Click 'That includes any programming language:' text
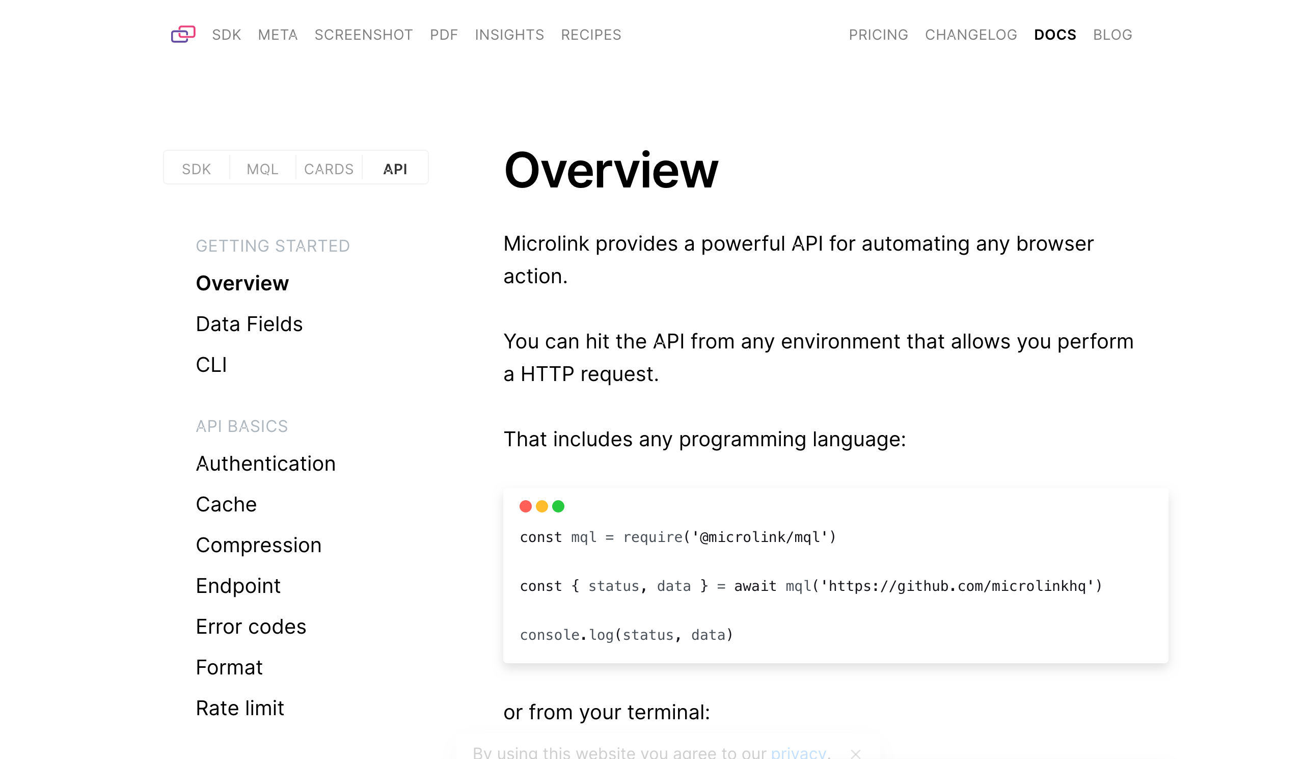The image size is (1304, 759). pyautogui.click(x=705, y=440)
